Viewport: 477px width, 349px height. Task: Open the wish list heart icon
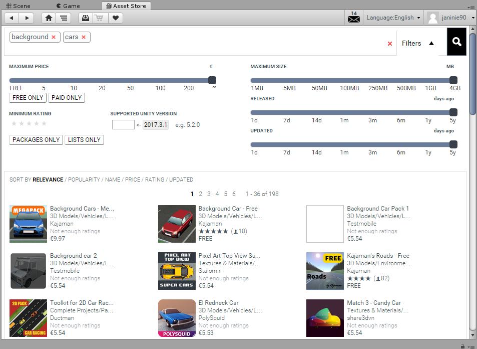click(x=115, y=18)
